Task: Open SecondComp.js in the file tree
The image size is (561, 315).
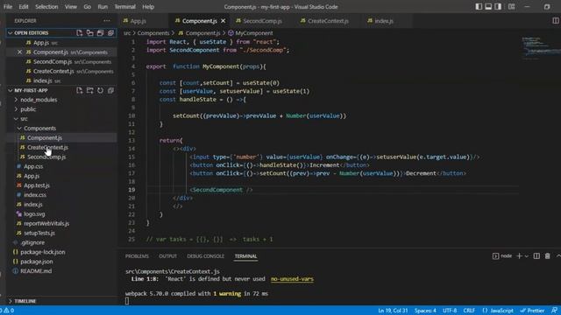Action: coord(46,157)
